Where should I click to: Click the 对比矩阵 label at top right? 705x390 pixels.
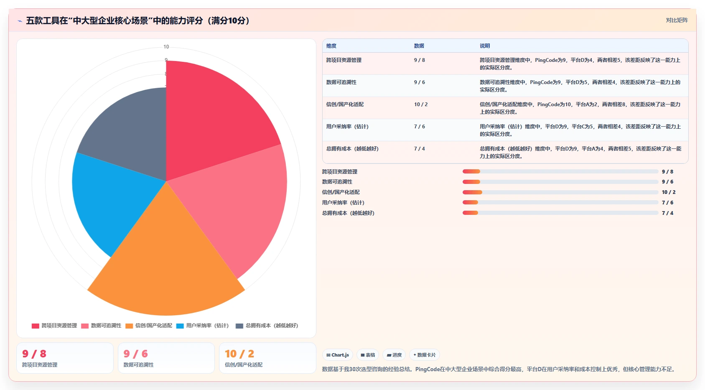click(677, 20)
